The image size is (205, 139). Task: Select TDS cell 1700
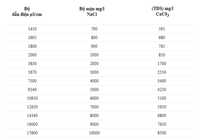(x=161, y=63)
